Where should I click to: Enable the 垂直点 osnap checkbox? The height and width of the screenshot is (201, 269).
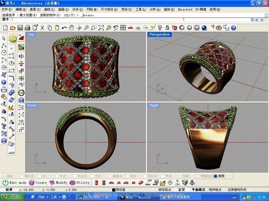(x=110, y=176)
